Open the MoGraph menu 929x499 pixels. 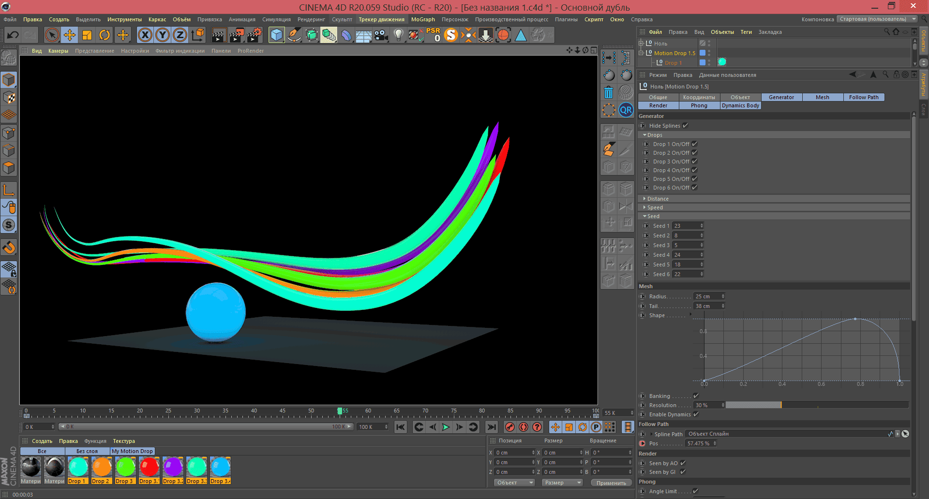423,19
